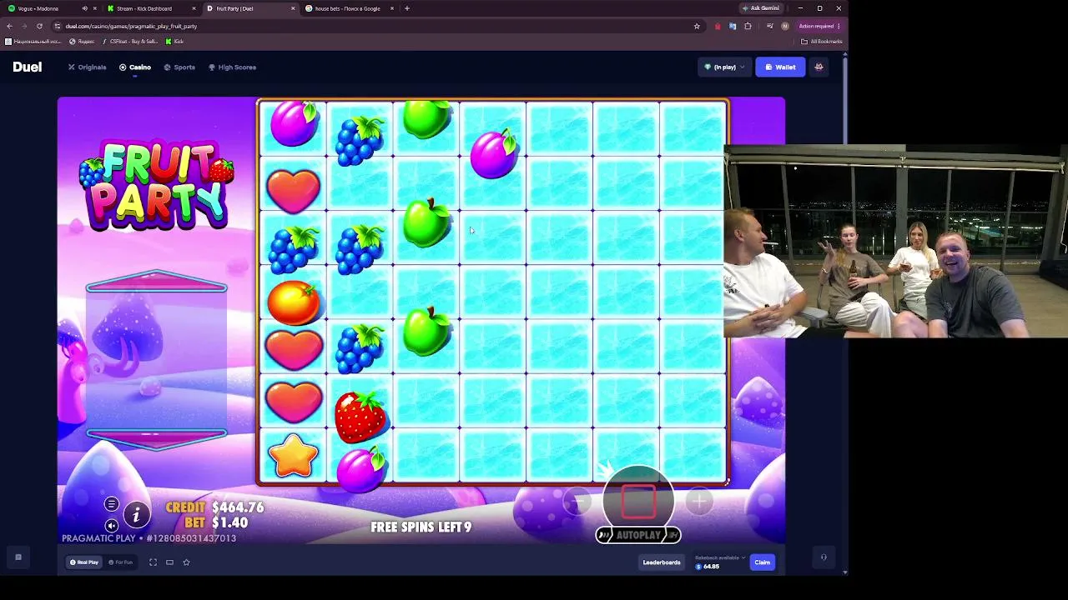Click the gold star symbol on the reels
Image resolution: width=1068 pixels, height=600 pixels.
click(x=294, y=456)
